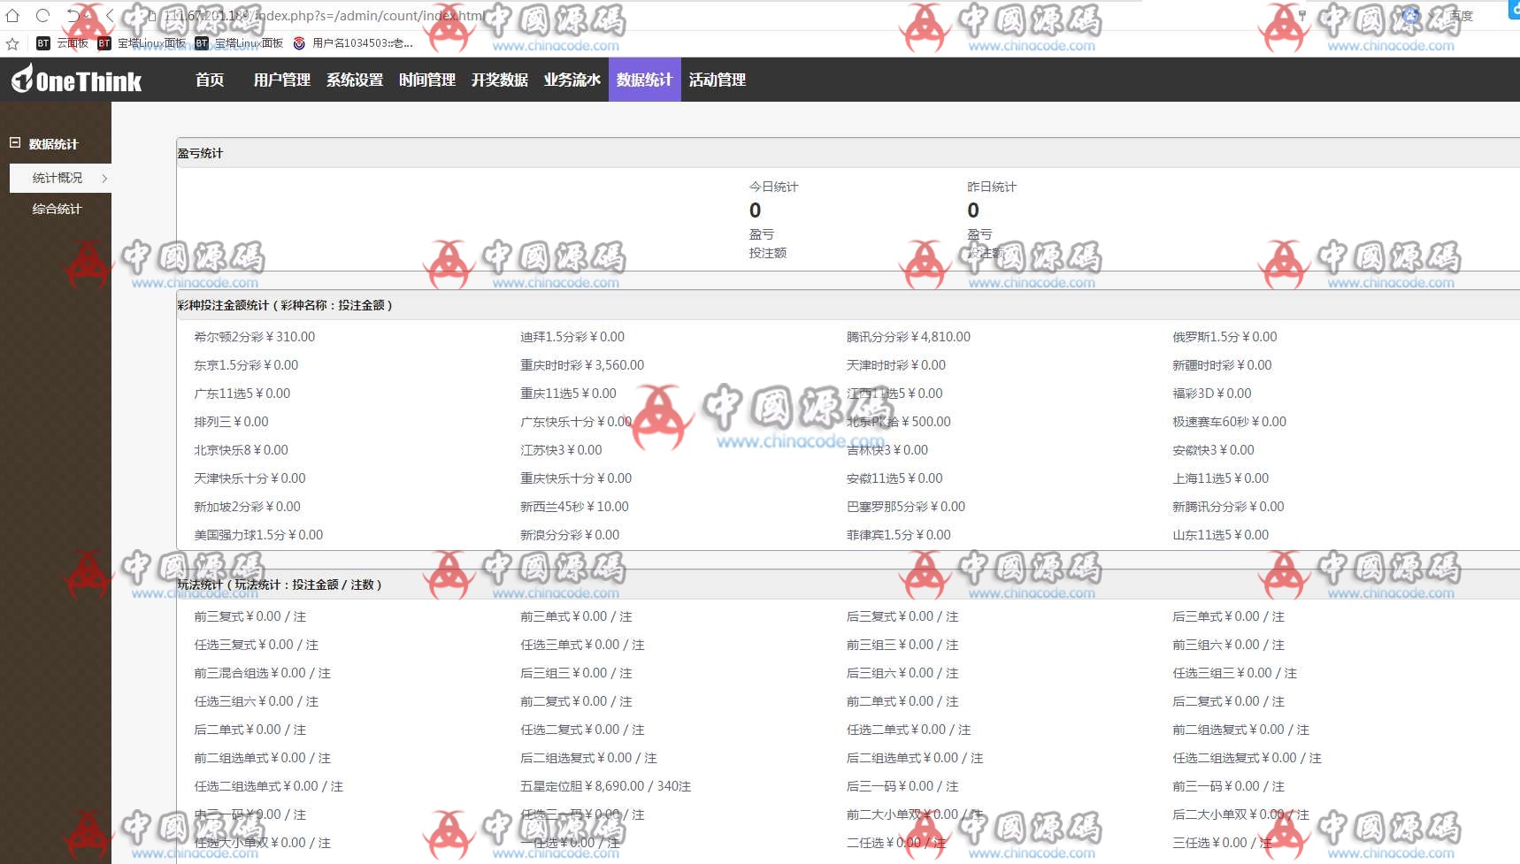The image size is (1520, 864).
Task: Click 腾讯分分彩 ￥4,810.00 entry
Action: point(909,337)
